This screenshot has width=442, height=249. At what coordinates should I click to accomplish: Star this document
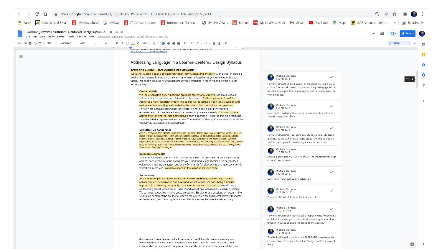[x=111, y=32]
